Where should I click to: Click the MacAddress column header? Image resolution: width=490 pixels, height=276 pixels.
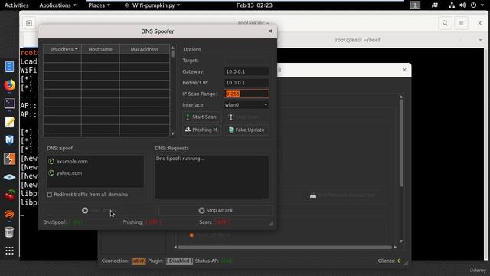click(x=145, y=49)
